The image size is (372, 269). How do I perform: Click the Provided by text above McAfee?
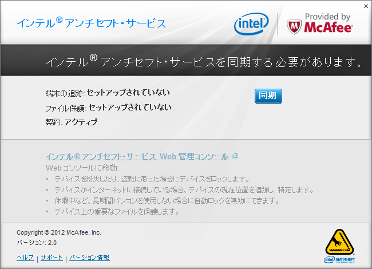point(327,17)
